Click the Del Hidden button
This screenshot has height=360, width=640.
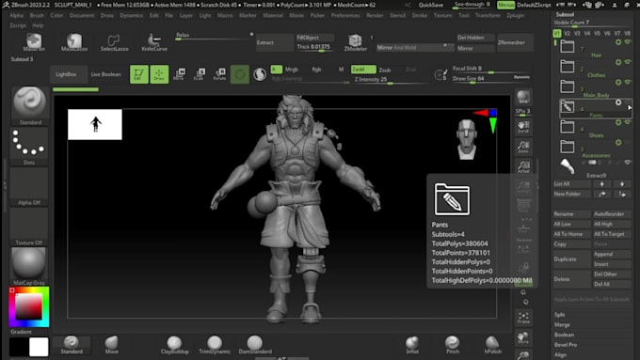pyautogui.click(x=475, y=38)
